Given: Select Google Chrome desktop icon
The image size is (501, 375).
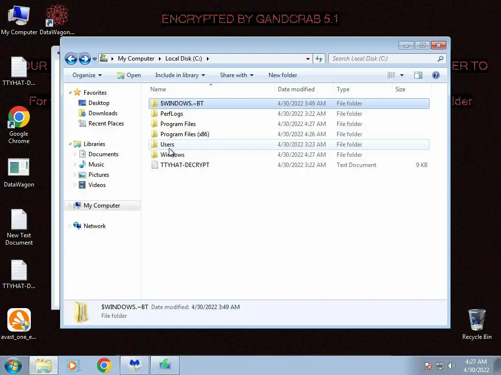Looking at the screenshot, I should (x=19, y=125).
